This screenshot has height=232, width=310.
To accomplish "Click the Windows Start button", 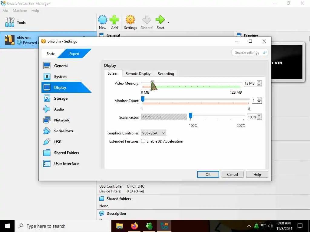I will (7, 226).
